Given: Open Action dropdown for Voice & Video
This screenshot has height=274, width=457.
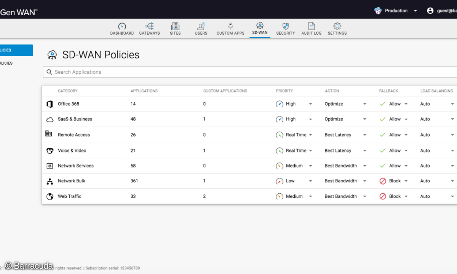Looking at the screenshot, I should point(364,151).
